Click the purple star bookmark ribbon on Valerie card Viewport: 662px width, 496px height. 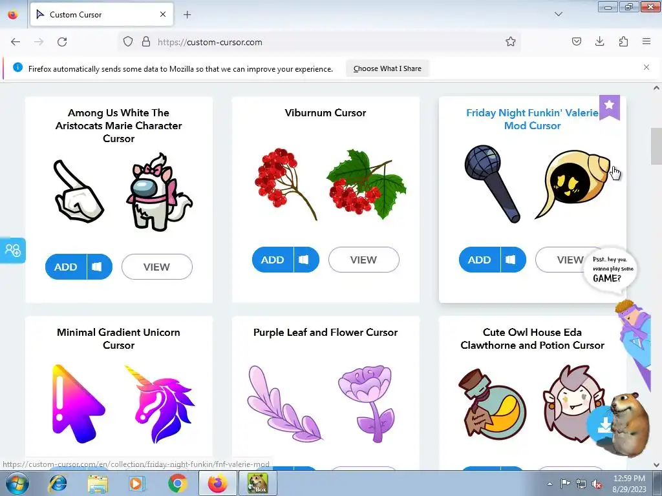[609, 107]
